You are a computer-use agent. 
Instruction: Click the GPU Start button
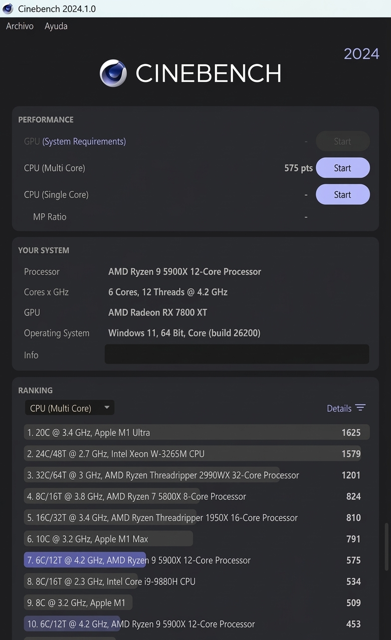(343, 141)
